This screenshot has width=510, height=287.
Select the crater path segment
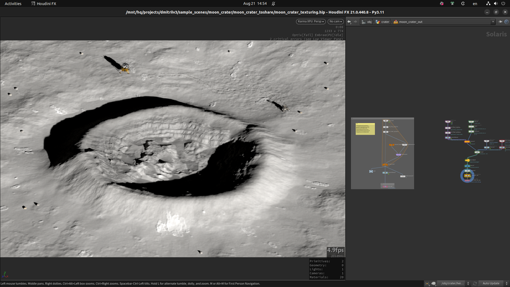coord(382,22)
